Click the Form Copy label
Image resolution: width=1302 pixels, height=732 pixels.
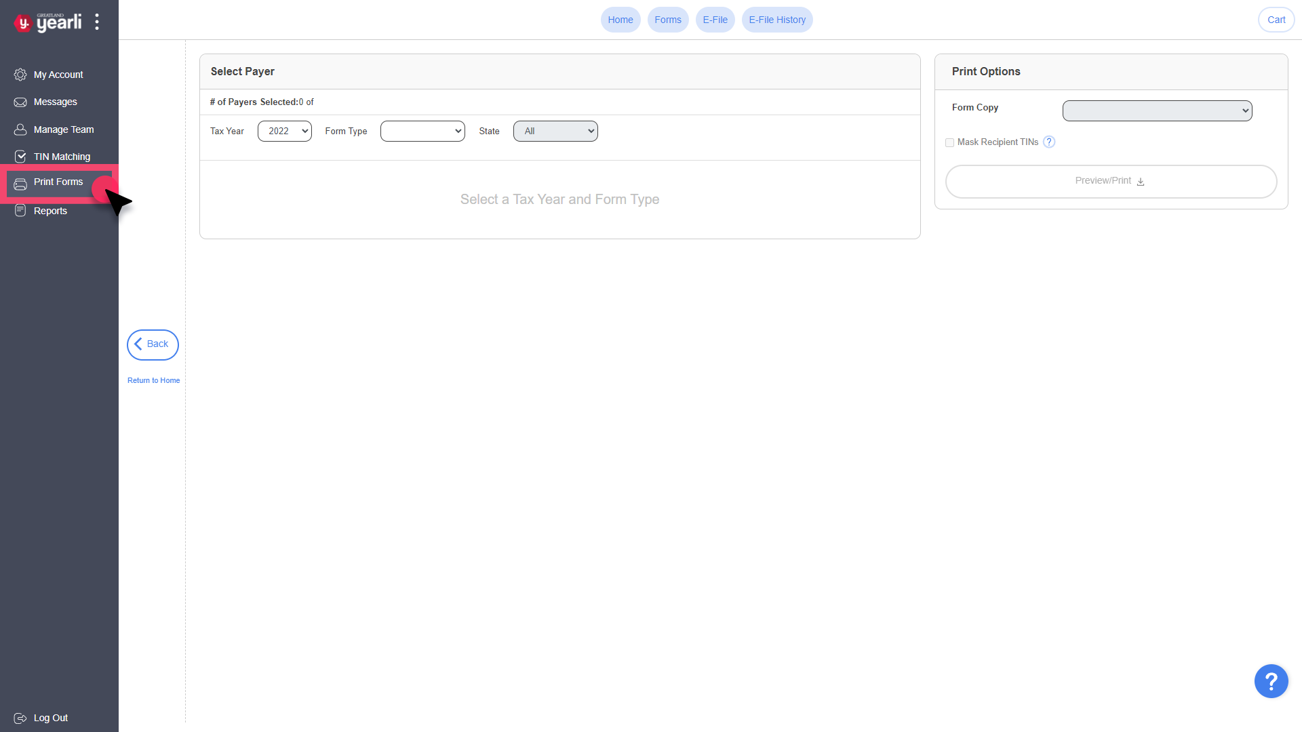click(974, 107)
